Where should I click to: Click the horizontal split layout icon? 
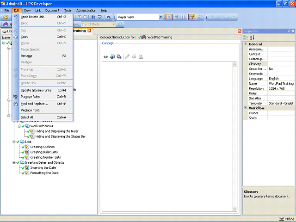pos(176,17)
